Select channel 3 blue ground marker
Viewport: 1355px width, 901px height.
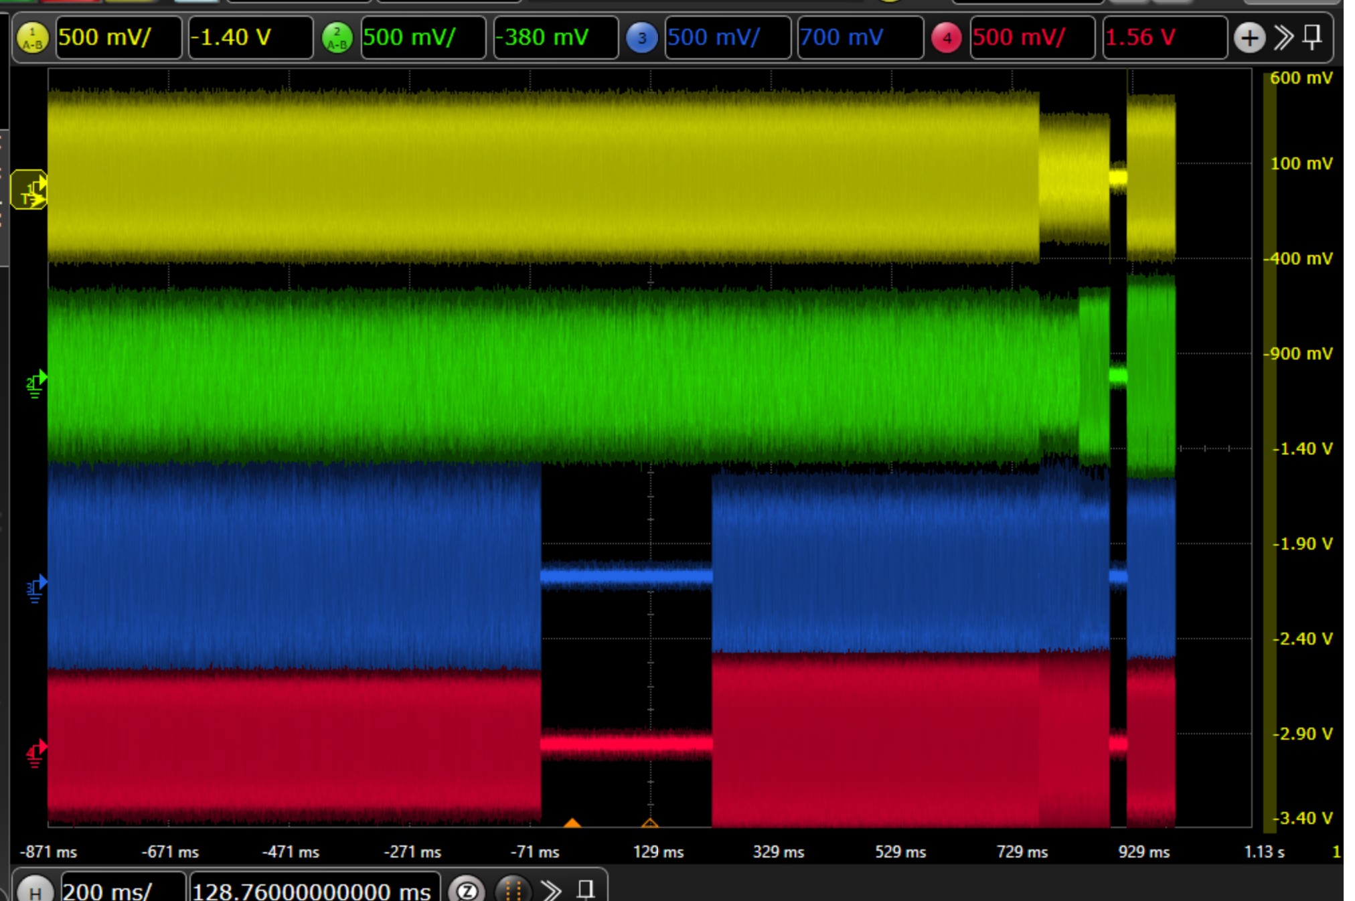point(35,588)
